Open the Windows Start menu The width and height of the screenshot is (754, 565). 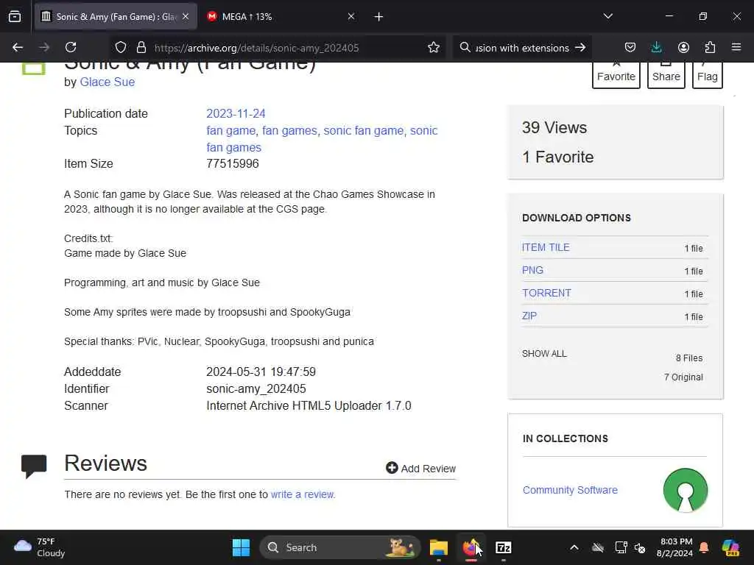[241, 547]
